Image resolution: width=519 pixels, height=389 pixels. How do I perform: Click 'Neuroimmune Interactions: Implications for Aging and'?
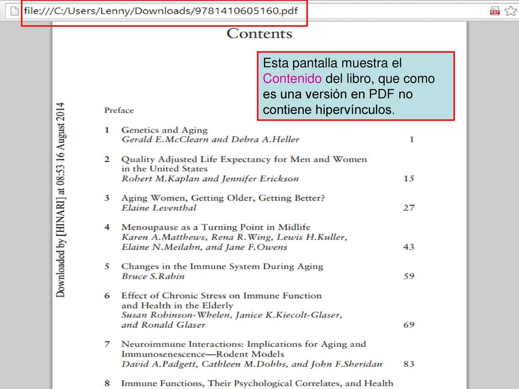244,344
